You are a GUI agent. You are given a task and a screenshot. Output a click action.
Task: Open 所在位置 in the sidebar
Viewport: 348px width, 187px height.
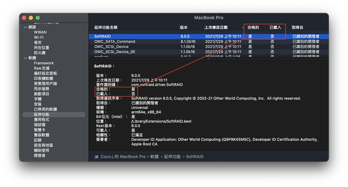(x=41, y=48)
